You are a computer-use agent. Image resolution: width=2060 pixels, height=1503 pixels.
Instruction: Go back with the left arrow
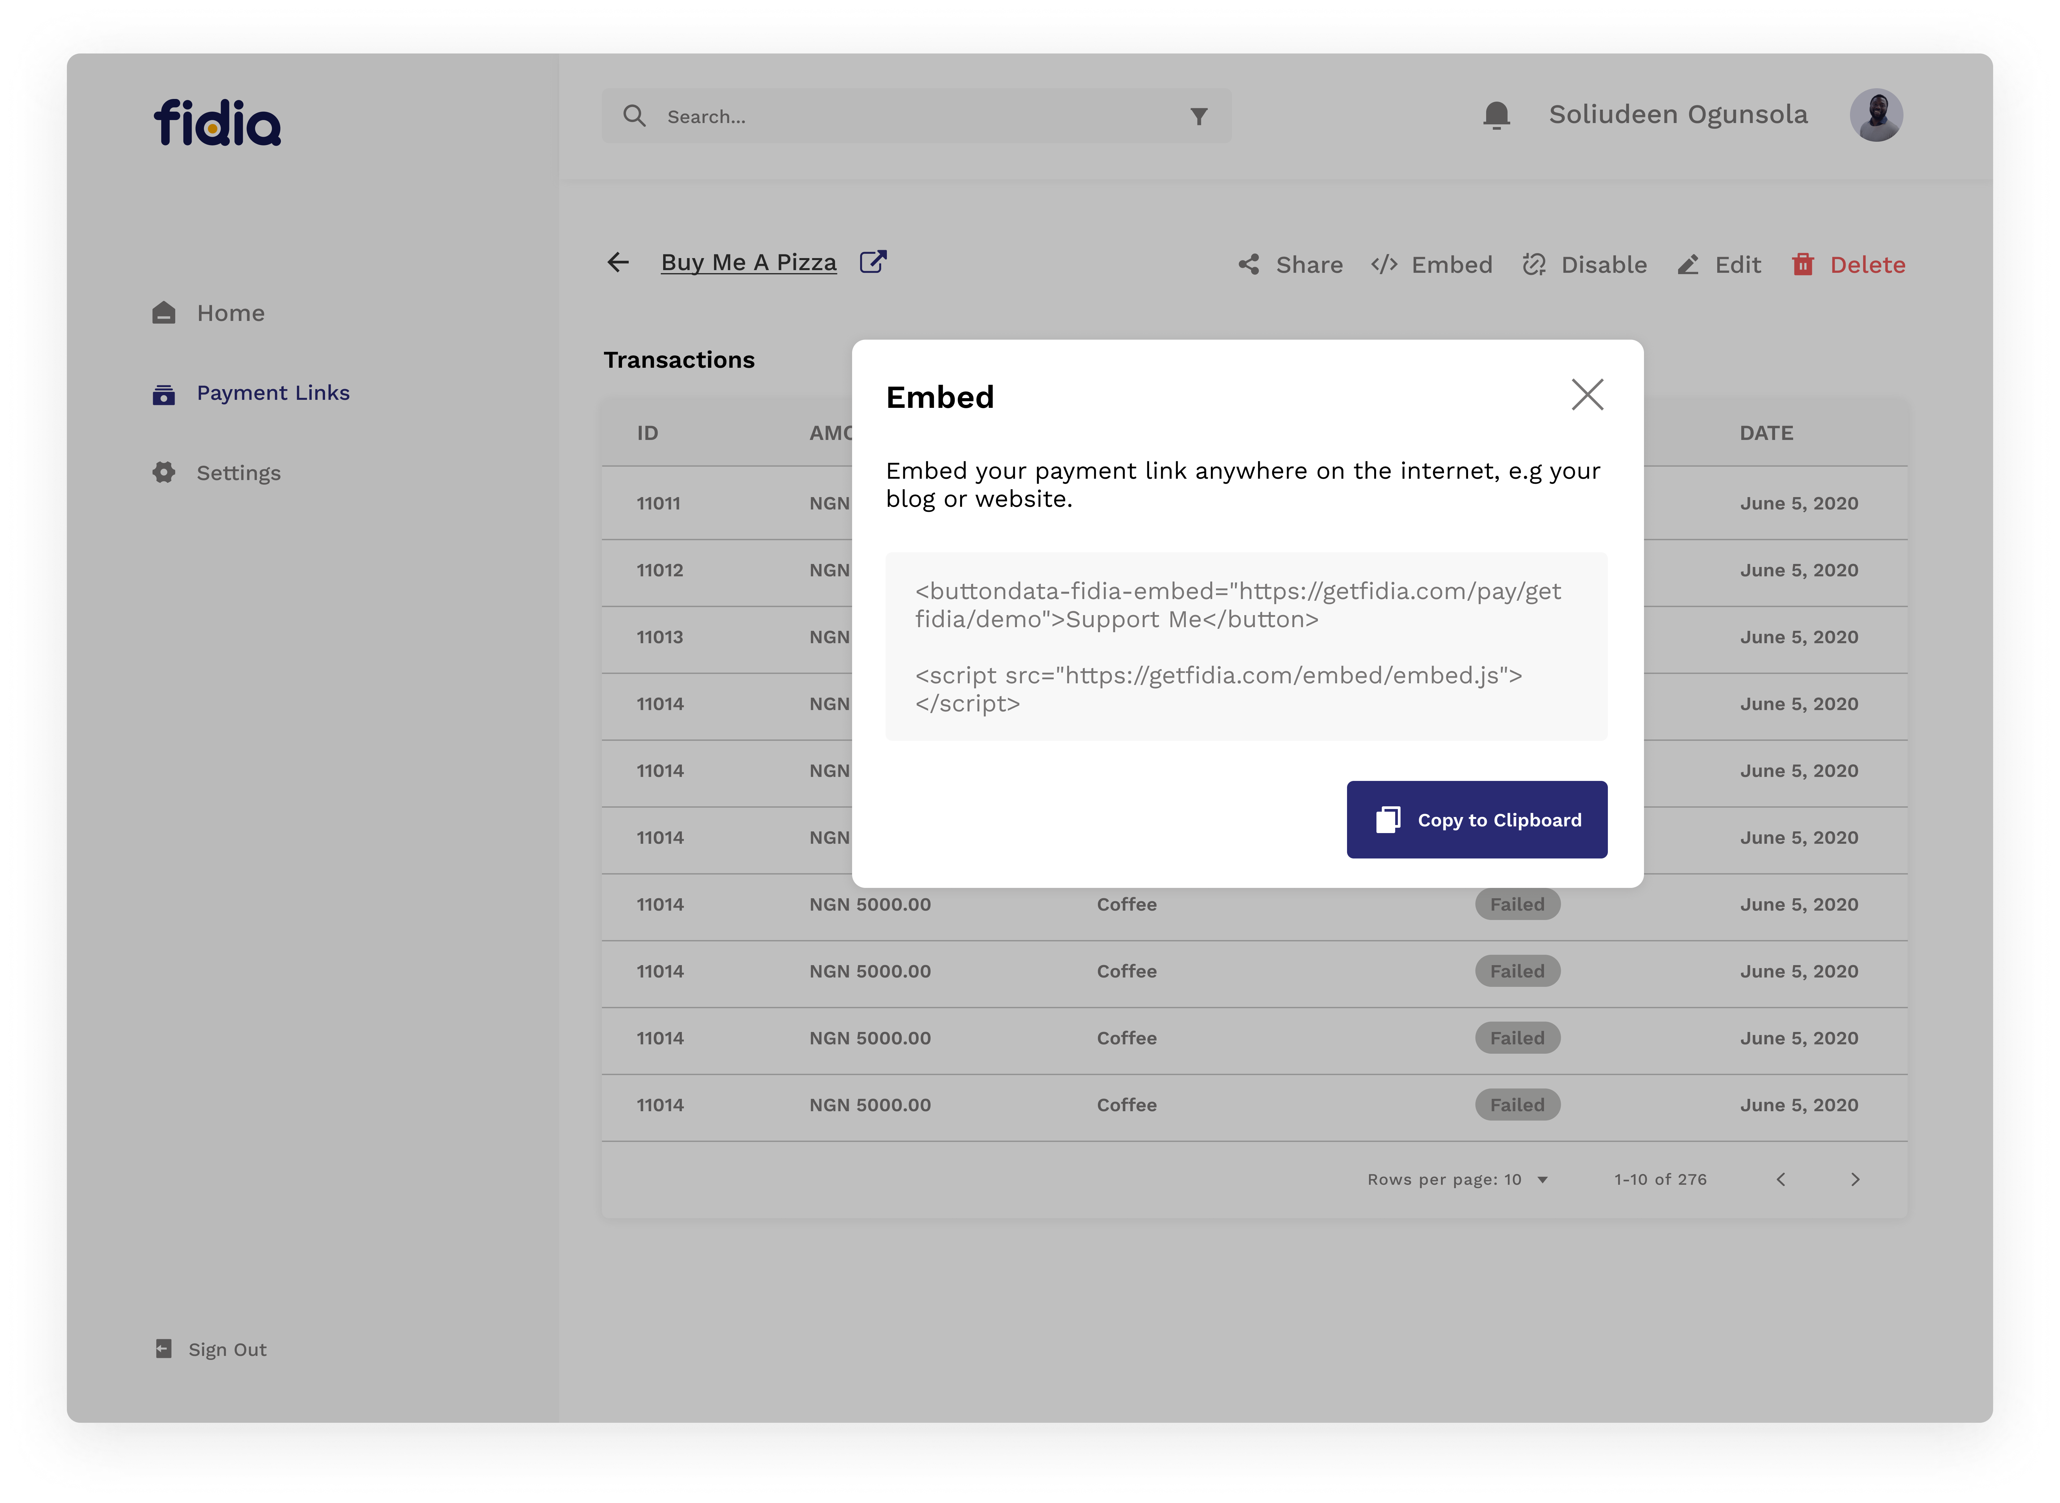(618, 262)
